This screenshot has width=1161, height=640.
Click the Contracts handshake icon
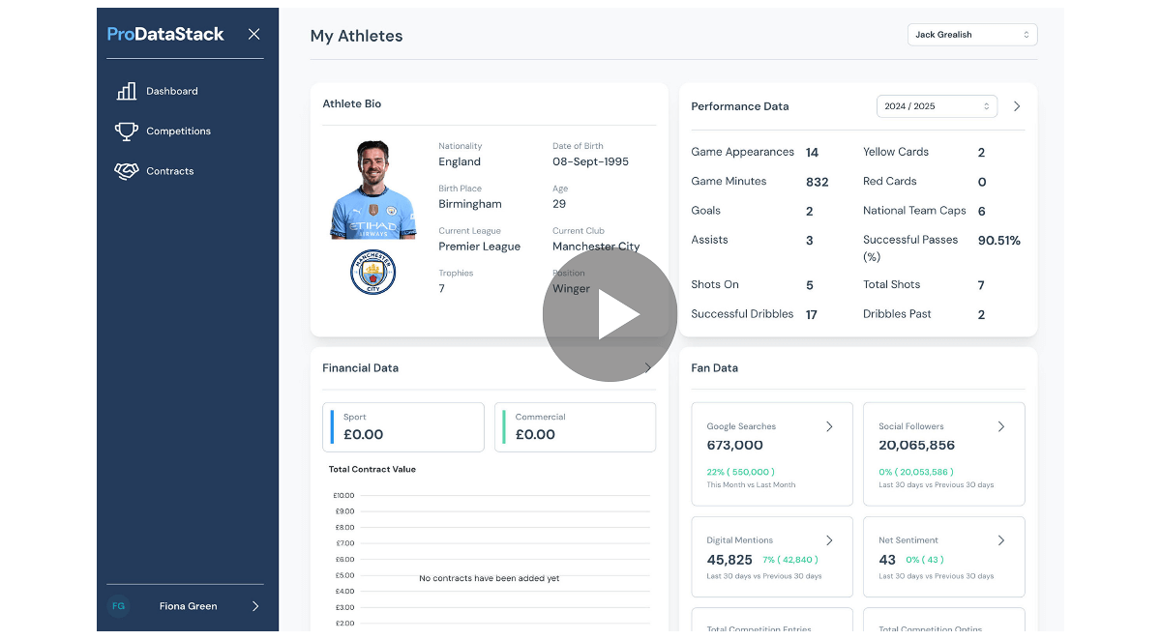point(127,171)
